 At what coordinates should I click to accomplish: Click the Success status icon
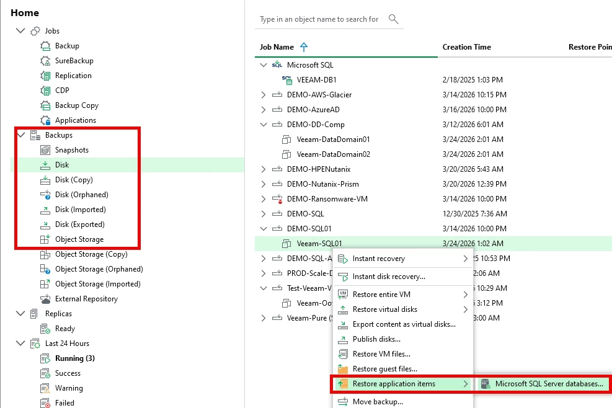45,373
